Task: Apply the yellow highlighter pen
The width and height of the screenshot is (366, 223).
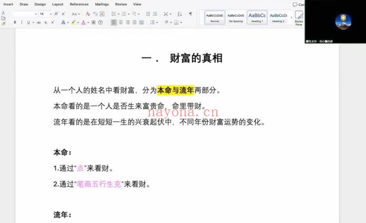Action: (73, 22)
